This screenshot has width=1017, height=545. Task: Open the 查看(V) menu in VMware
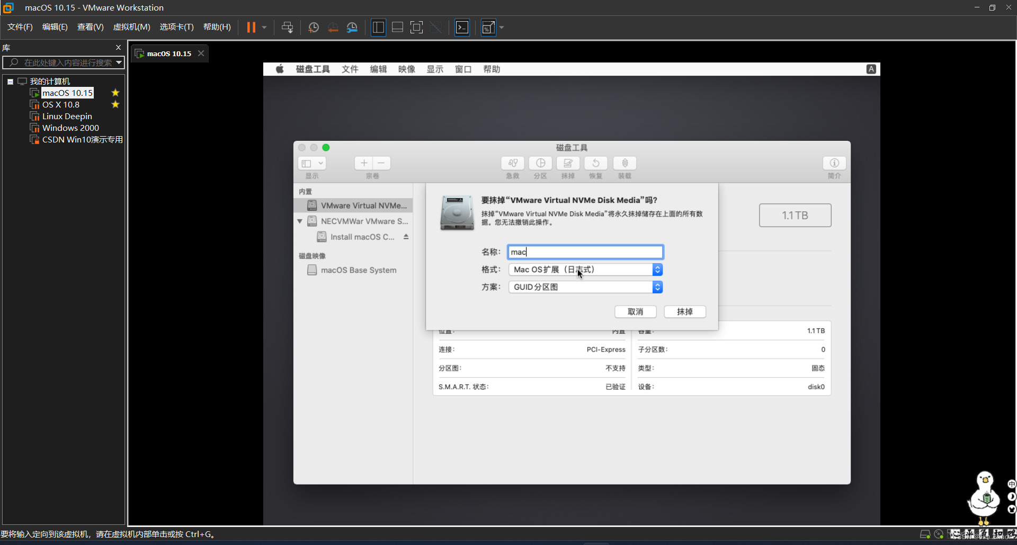click(90, 27)
